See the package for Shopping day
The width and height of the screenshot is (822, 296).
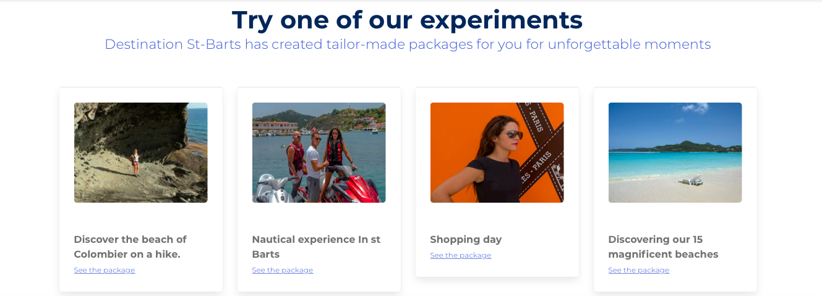(460, 255)
